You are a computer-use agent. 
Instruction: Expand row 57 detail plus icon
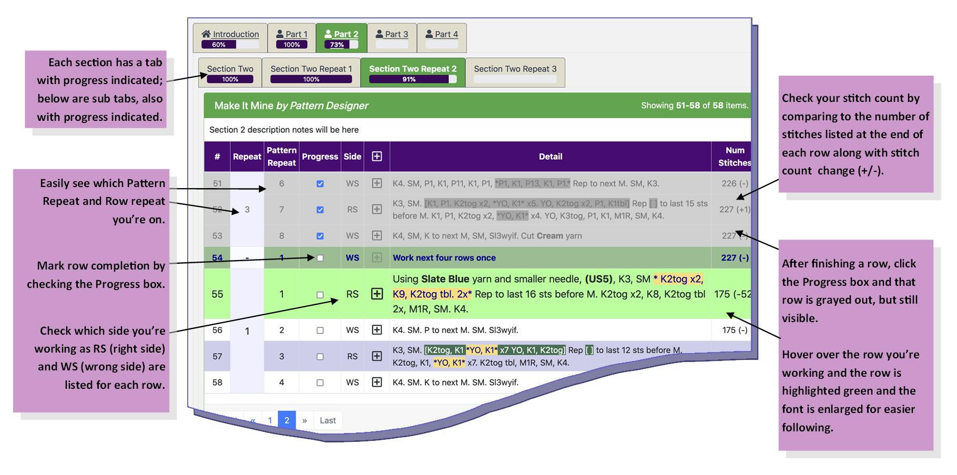pyautogui.click(x=377, y=356)
